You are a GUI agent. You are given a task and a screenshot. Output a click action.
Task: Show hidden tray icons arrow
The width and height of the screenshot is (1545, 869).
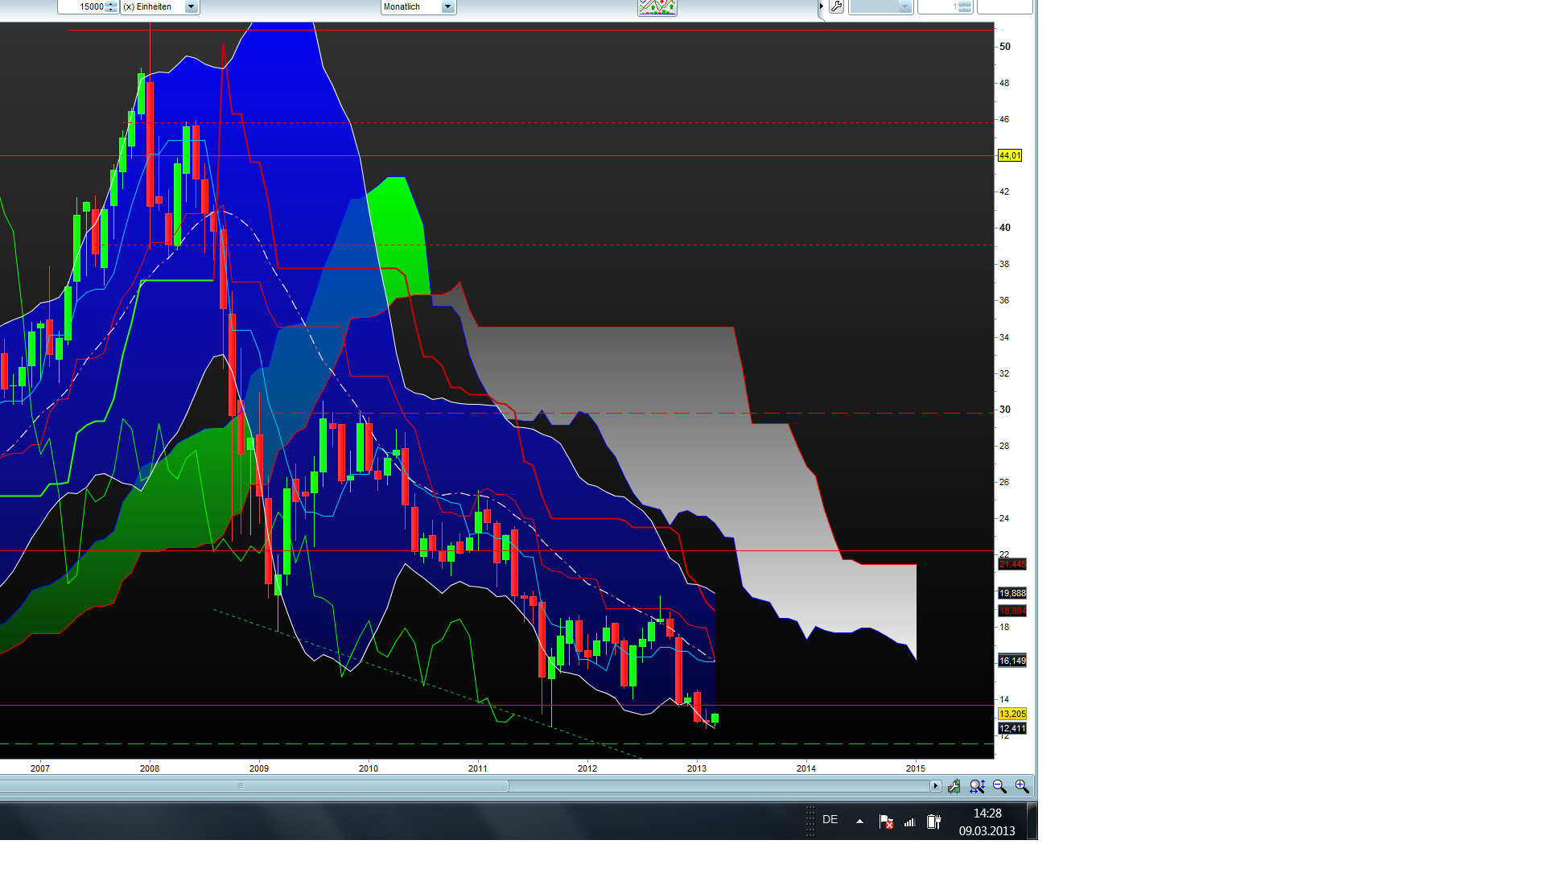click(x=859, y=822)
